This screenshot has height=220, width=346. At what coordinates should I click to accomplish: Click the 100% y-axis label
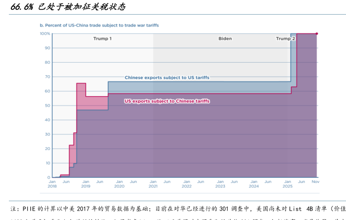coord(45,33)
